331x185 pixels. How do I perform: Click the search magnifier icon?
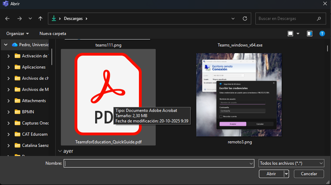click(x=318, y=19)
